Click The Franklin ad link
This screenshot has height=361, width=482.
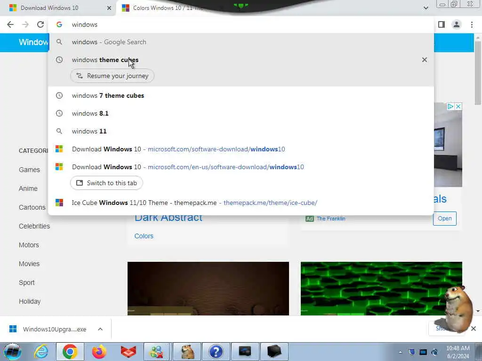(x=331, y=219)
